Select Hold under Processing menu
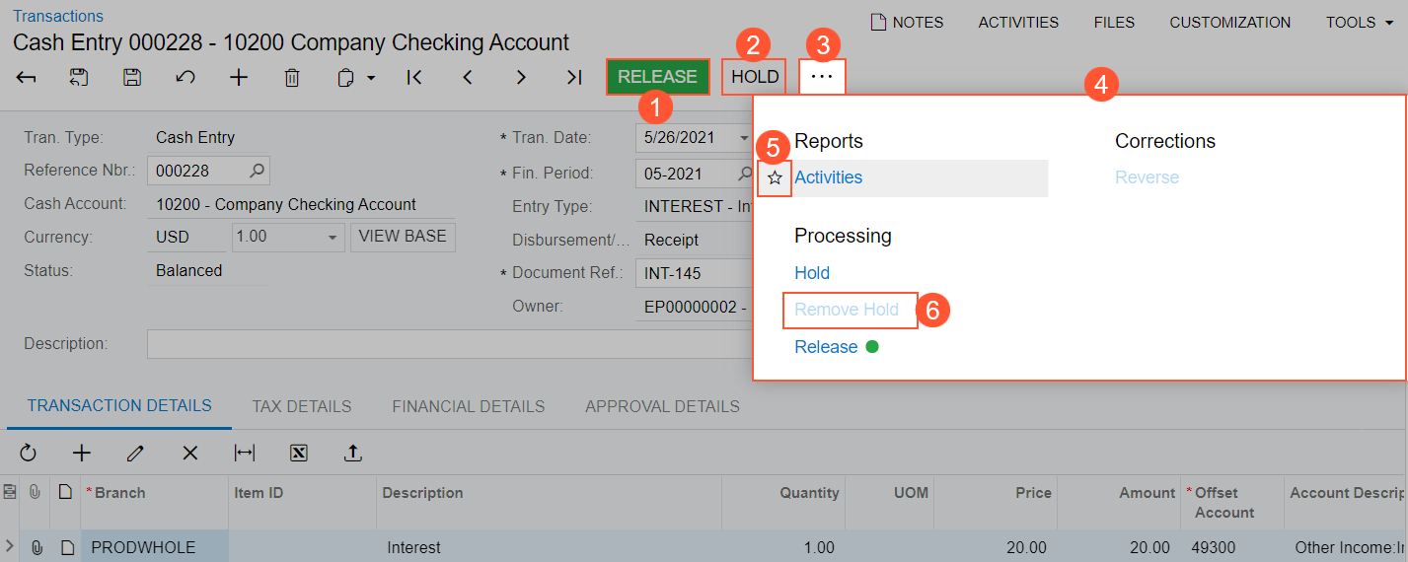 (812, 273)
